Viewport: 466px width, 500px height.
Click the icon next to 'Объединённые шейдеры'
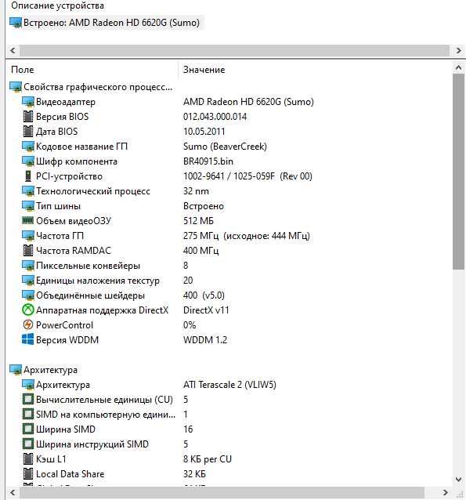pos(28,295)
